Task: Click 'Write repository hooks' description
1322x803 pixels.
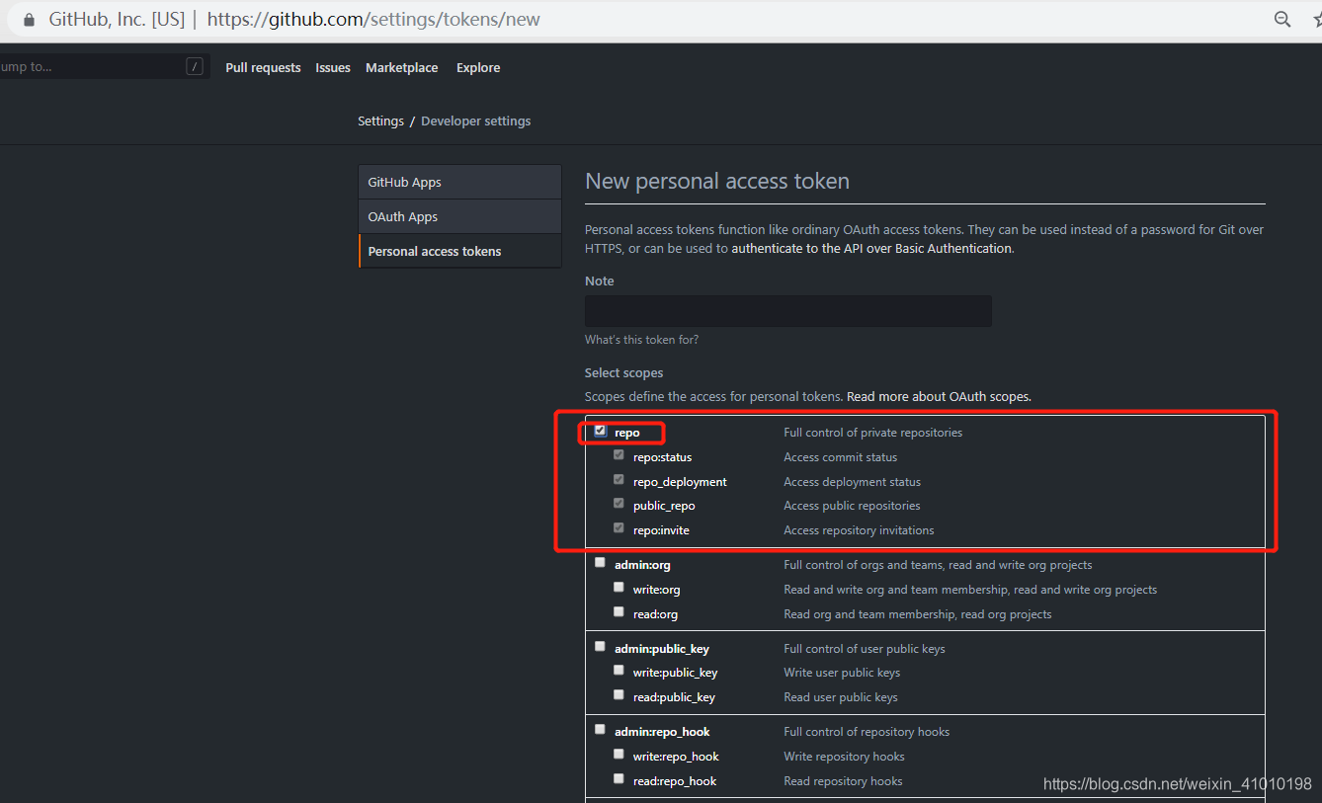Action: (844, 757)
